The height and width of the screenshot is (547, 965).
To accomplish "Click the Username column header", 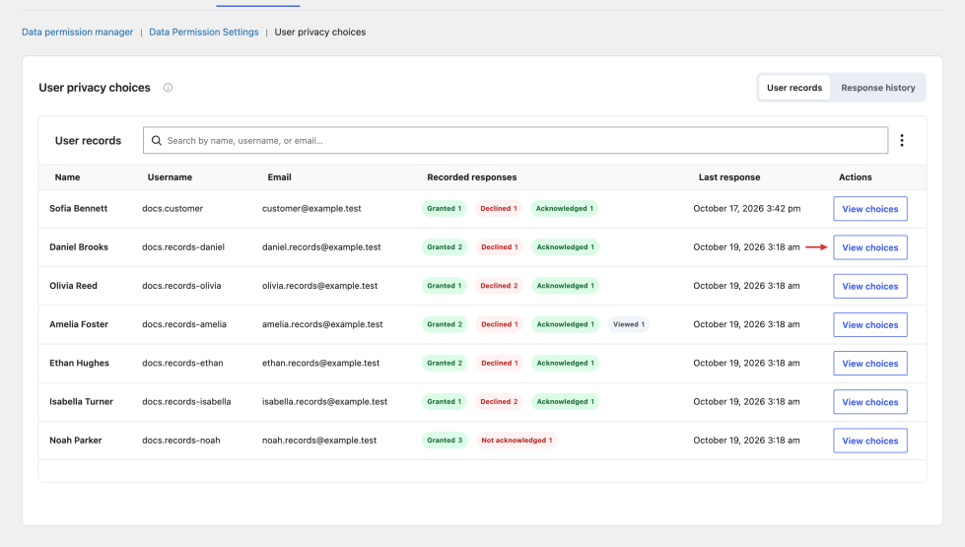I will tap(170, 177).
